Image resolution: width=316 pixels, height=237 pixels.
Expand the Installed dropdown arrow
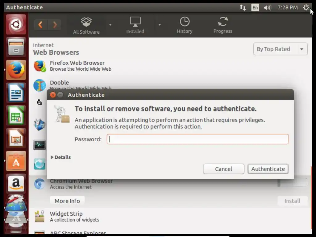click(160, 25)
